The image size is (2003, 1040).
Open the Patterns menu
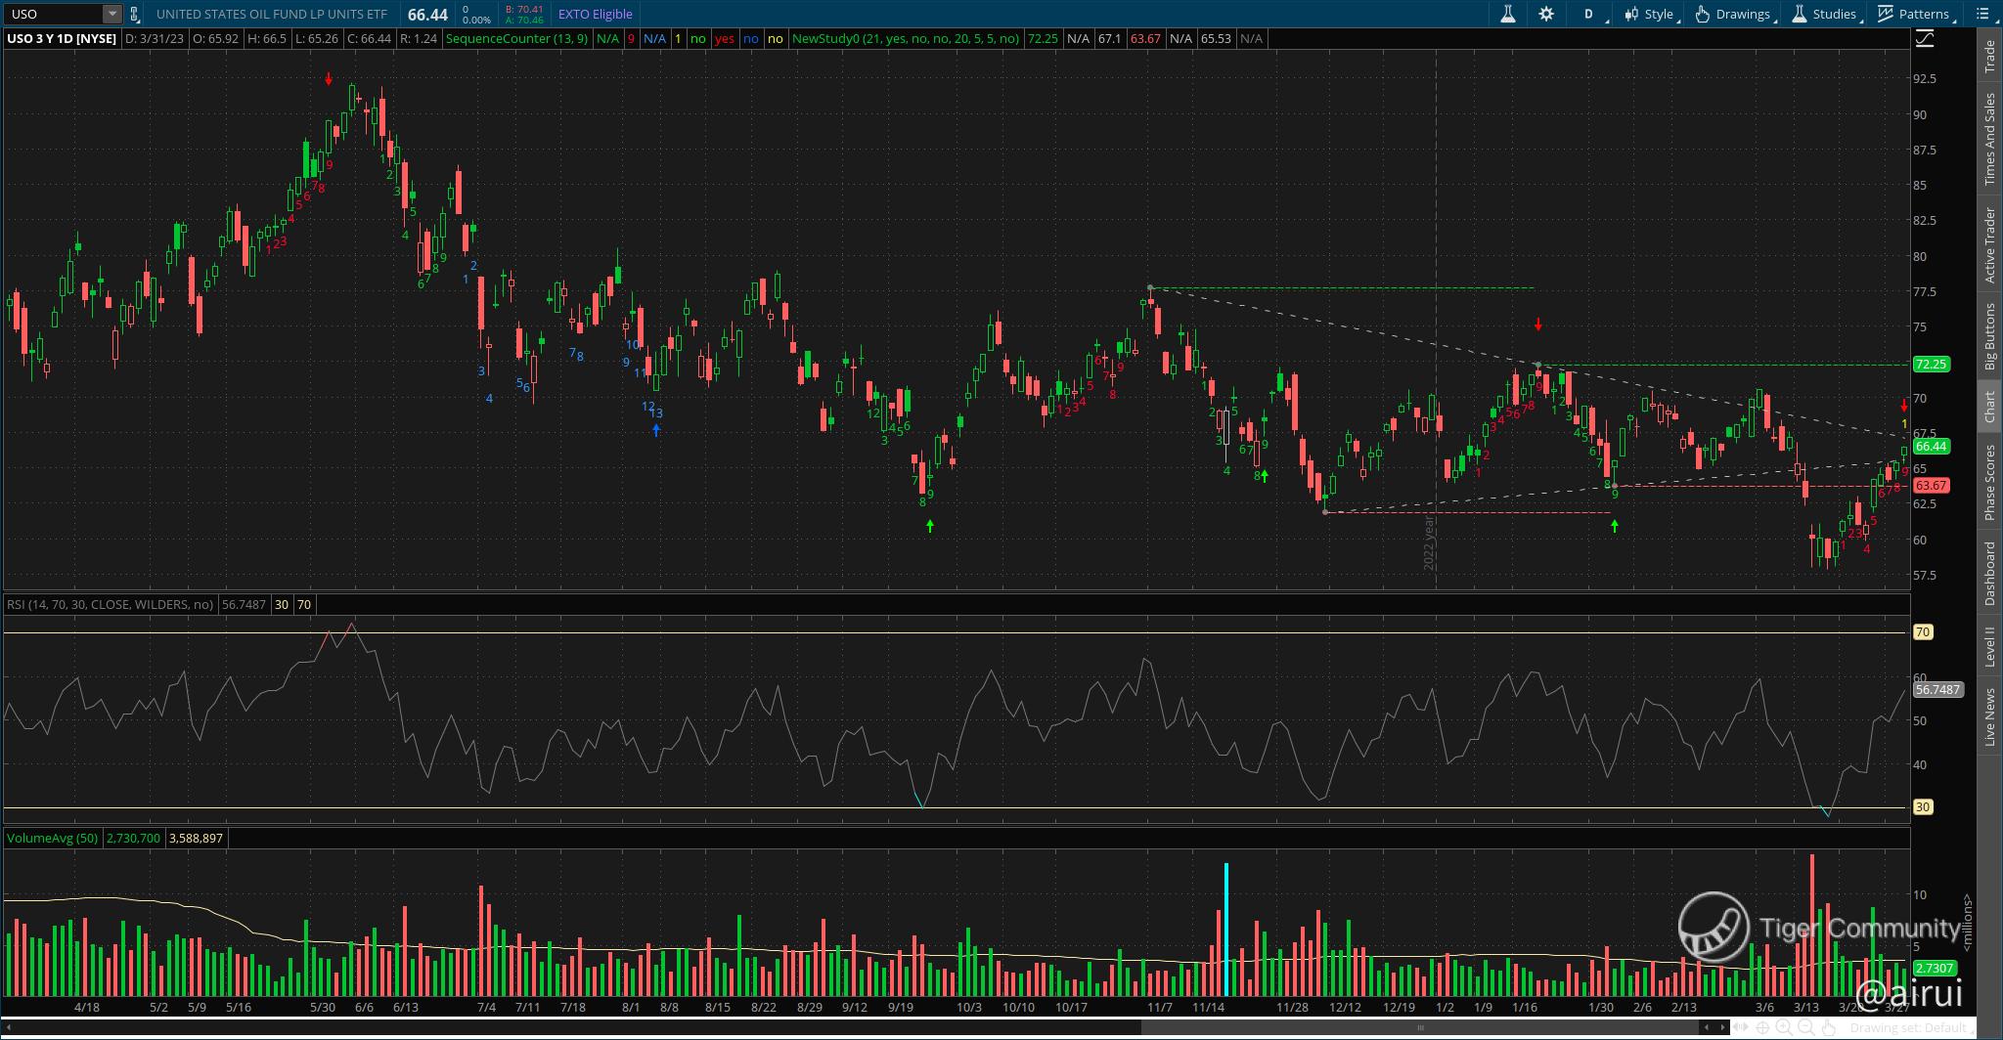(x=1915, y=14)
